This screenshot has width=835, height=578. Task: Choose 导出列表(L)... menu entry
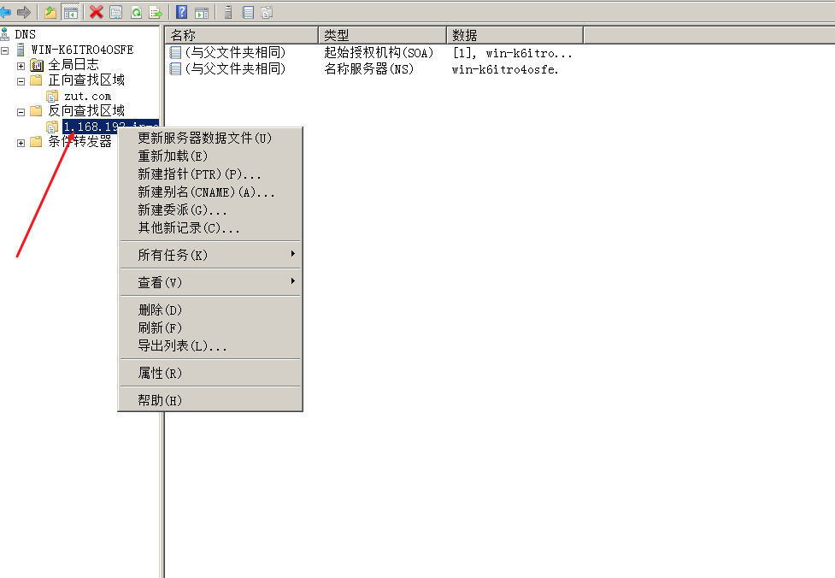pos(210,345)
